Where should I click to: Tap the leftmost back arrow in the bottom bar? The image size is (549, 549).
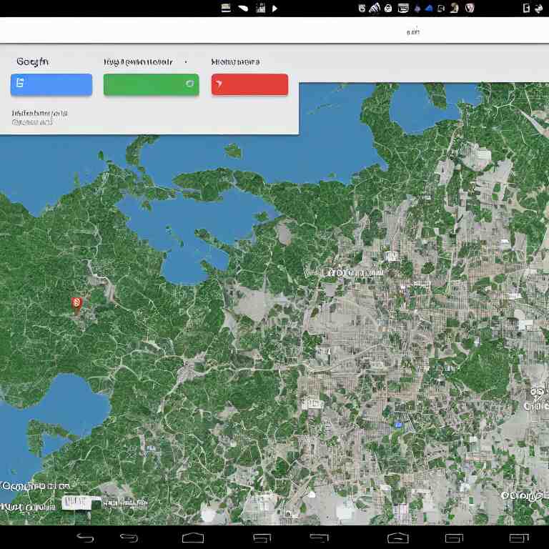pyautogui.click(x=85, y=538)
